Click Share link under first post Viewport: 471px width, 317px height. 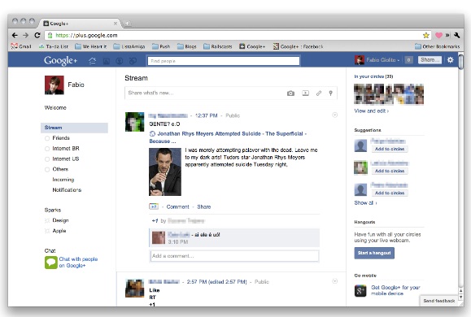coord(204,206)
